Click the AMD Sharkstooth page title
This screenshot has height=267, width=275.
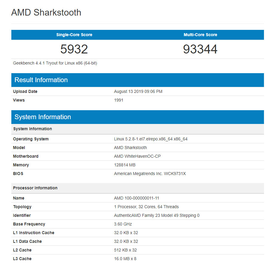[x=46, y=13]
